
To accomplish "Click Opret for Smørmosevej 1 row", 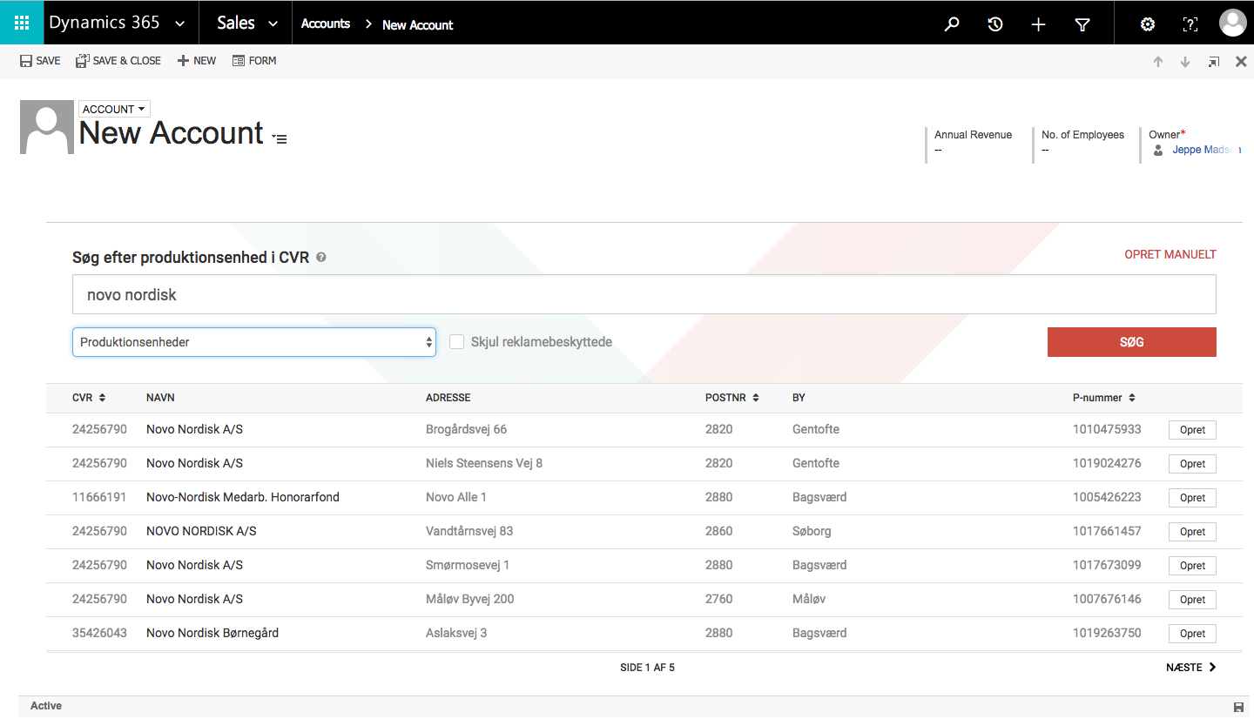I will pos(1192,566).
